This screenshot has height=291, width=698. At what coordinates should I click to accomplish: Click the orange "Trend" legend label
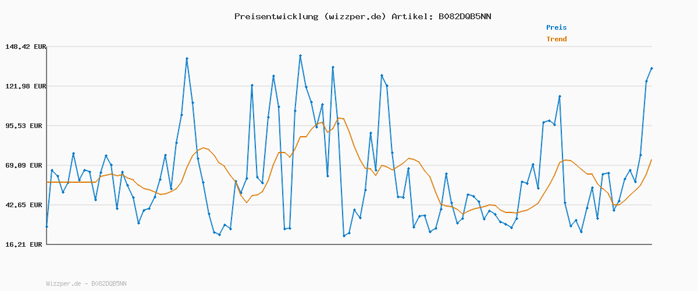coord(556,39)
